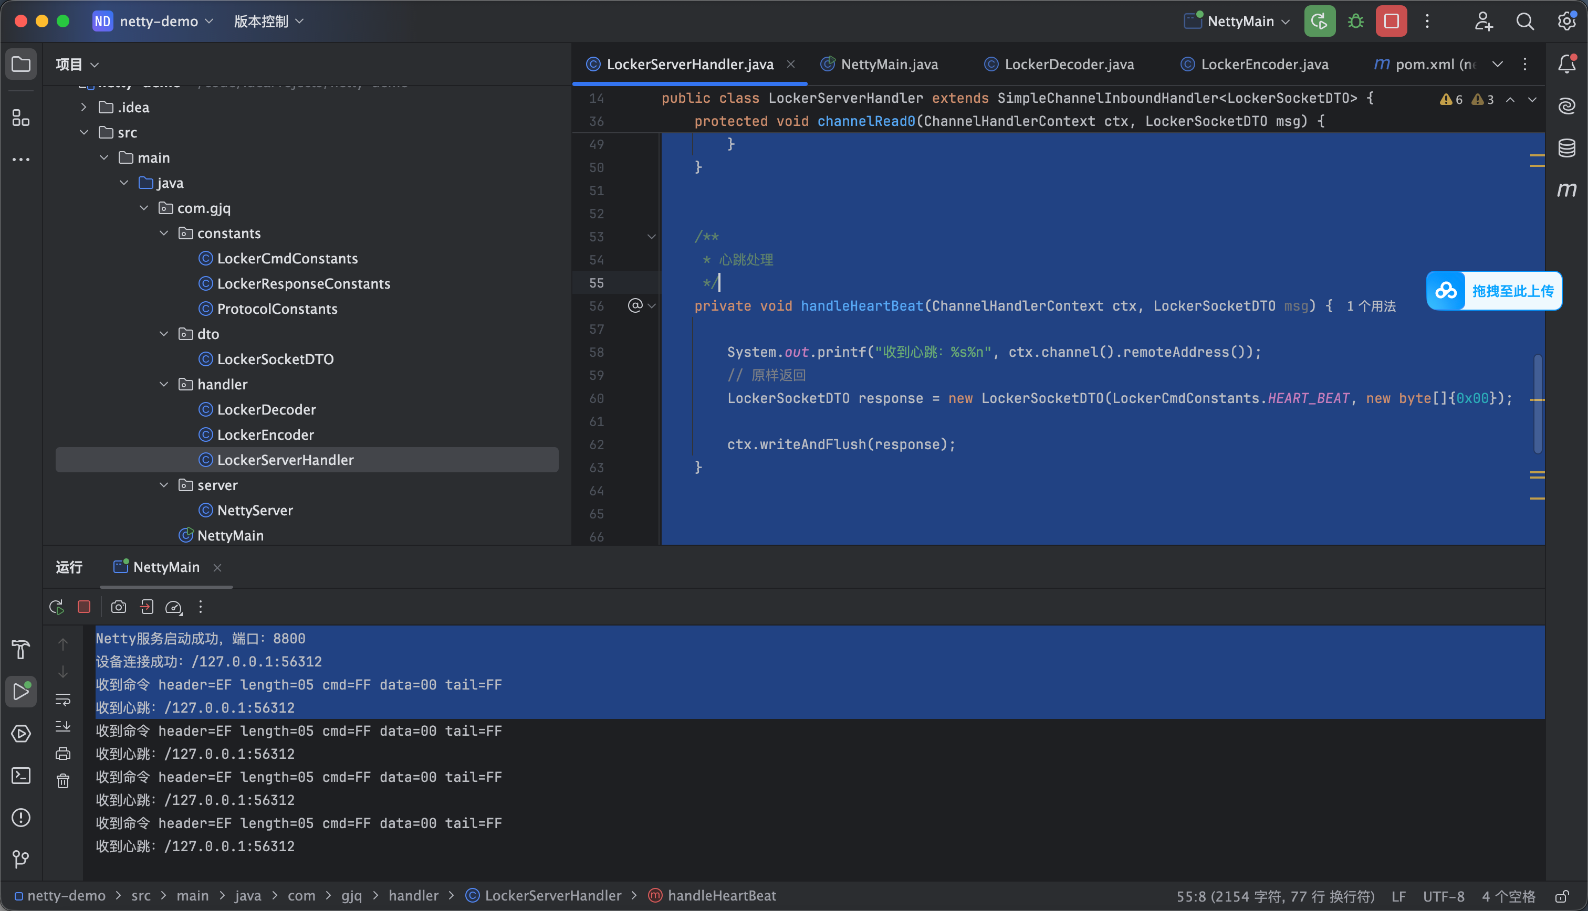
Task: Open the netty-demo project dropdown
Action: 153,22
